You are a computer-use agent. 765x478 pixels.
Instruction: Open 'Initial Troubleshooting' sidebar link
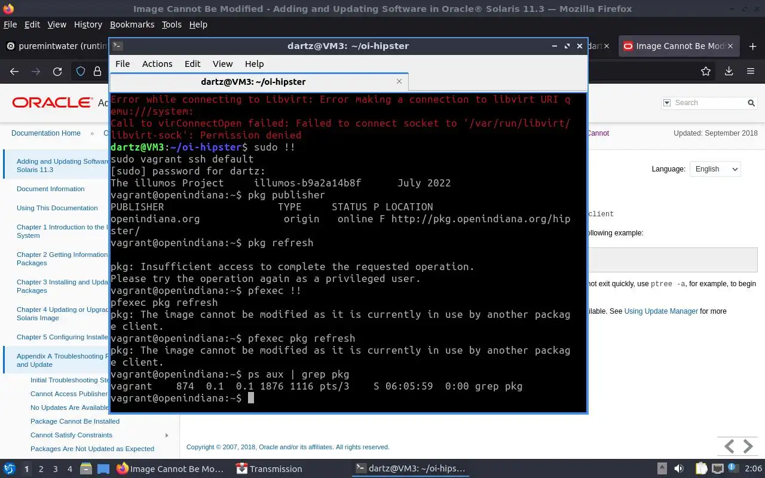(x=69, y=380)
